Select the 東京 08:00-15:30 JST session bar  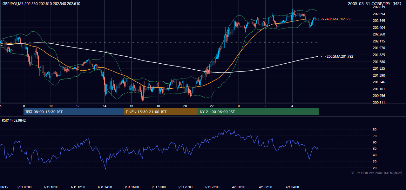[74, 112]
